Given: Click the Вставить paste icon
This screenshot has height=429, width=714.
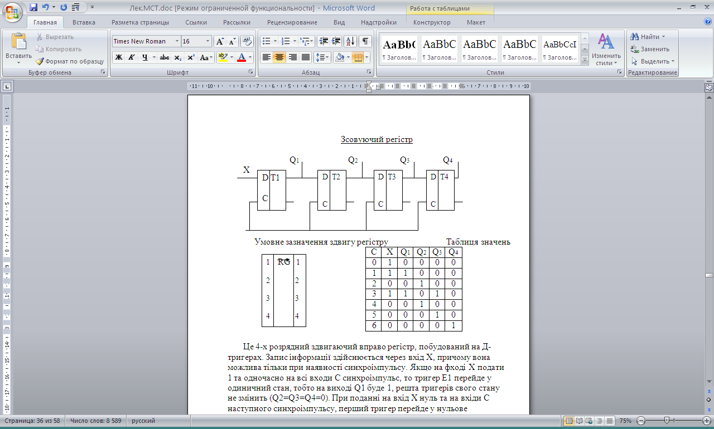Looking at the screenshot, I should [x=18, y=42].
